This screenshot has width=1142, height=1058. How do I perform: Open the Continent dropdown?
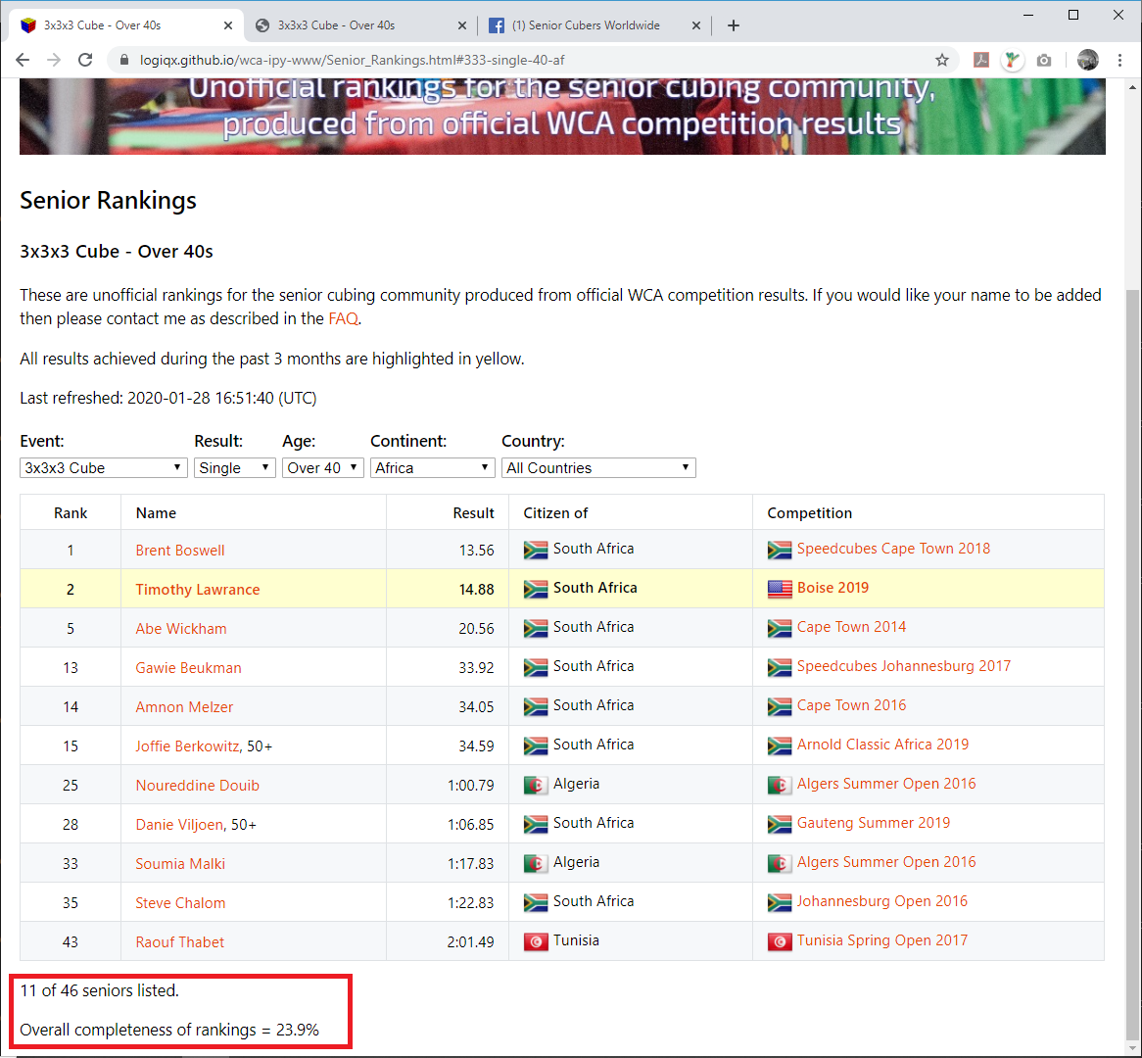433,468
